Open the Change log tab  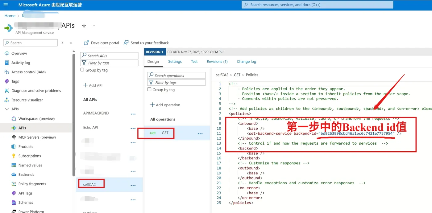pyautogui.click(x=246, y=62)
